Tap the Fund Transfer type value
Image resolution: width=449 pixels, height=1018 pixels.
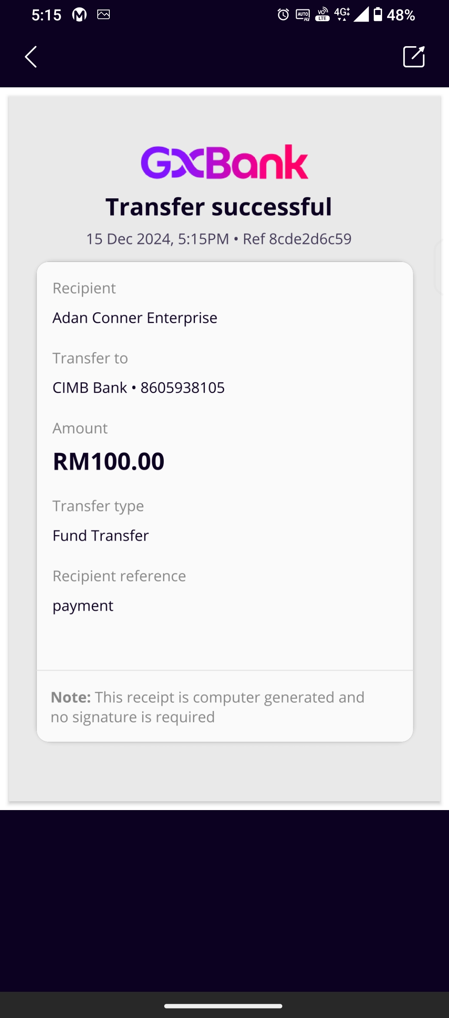pyautogui.click(x=101, y=536)
